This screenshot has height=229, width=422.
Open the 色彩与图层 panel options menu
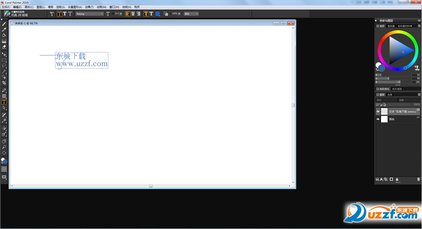(419, 20)
